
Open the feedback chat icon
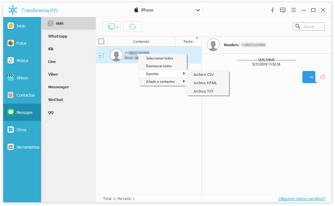283,10
